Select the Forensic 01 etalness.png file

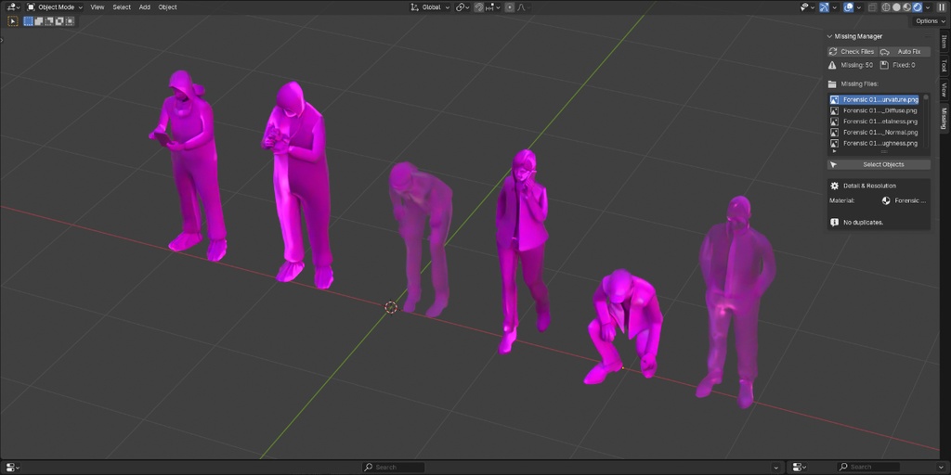pyautogui.click(x=874, y=122)
